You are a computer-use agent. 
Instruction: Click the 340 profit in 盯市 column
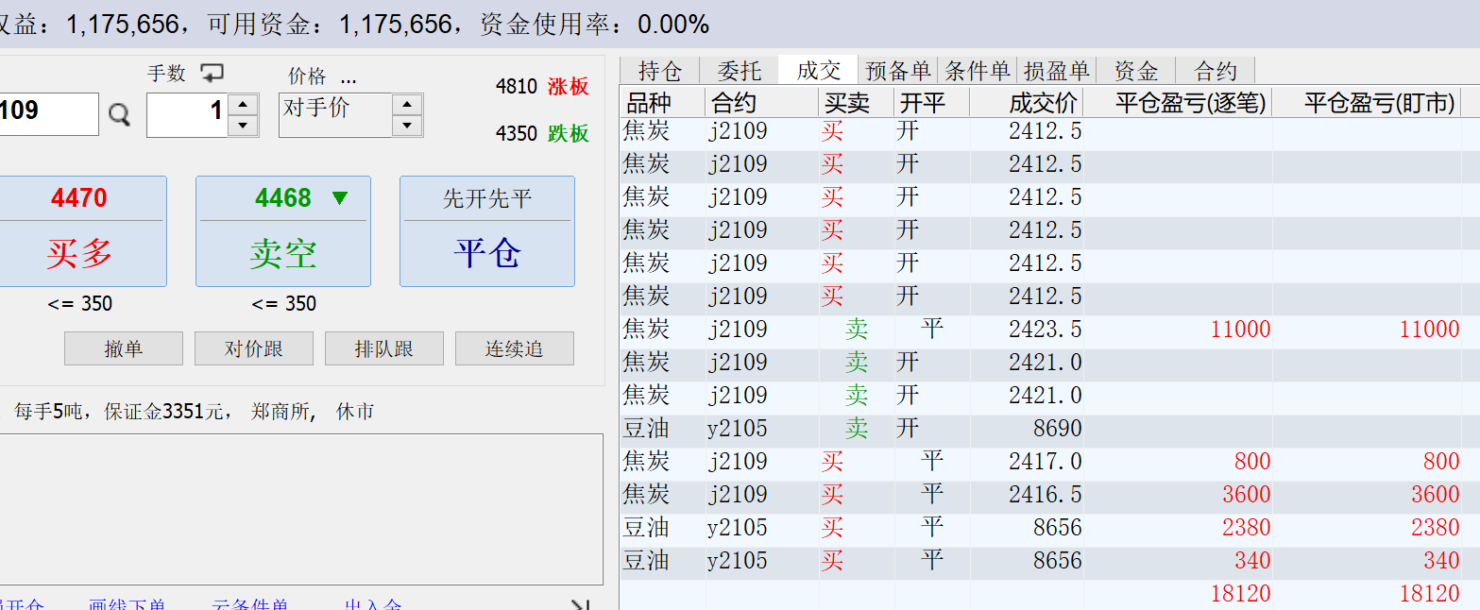point(1441,561)
